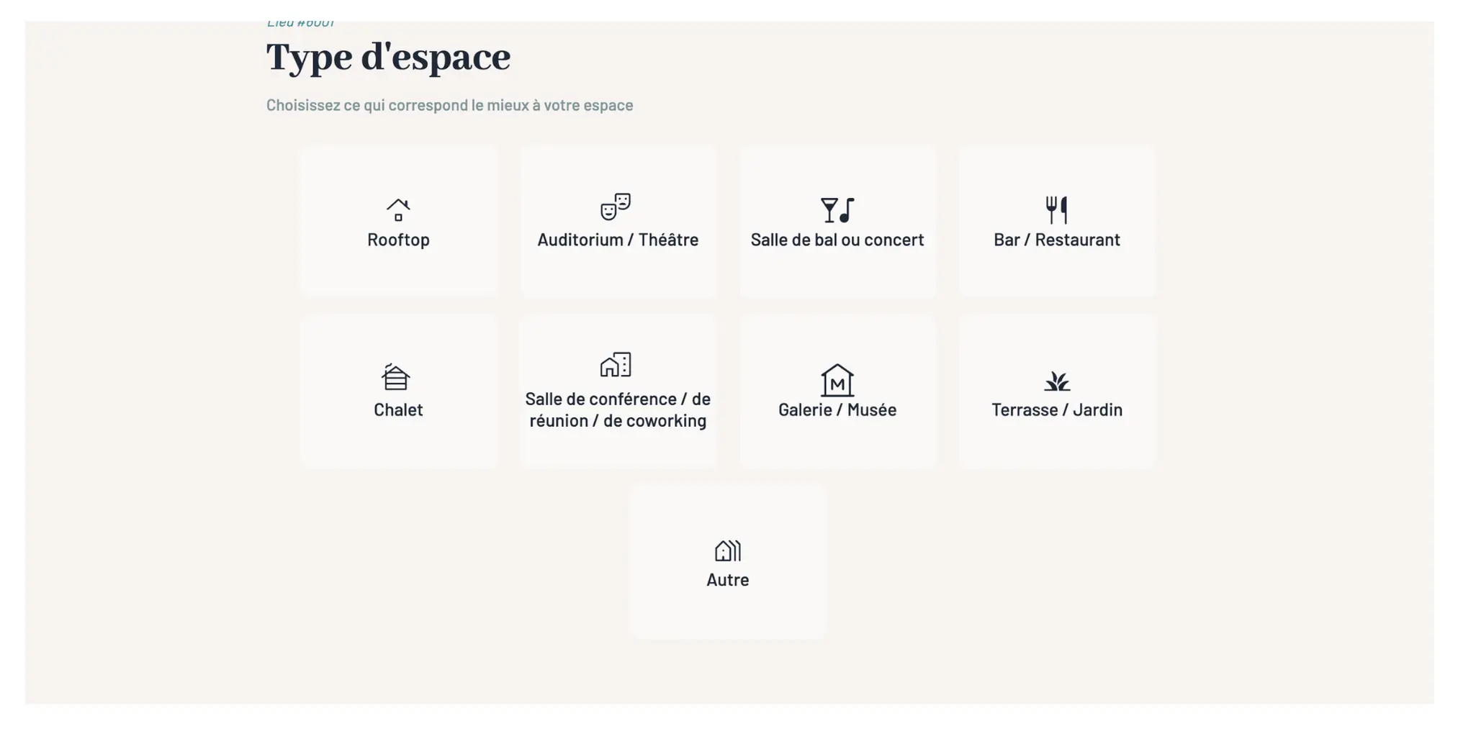Choose Galerie / Musée space type
Screen dimensions: 1458x729
tap(837, 391)
